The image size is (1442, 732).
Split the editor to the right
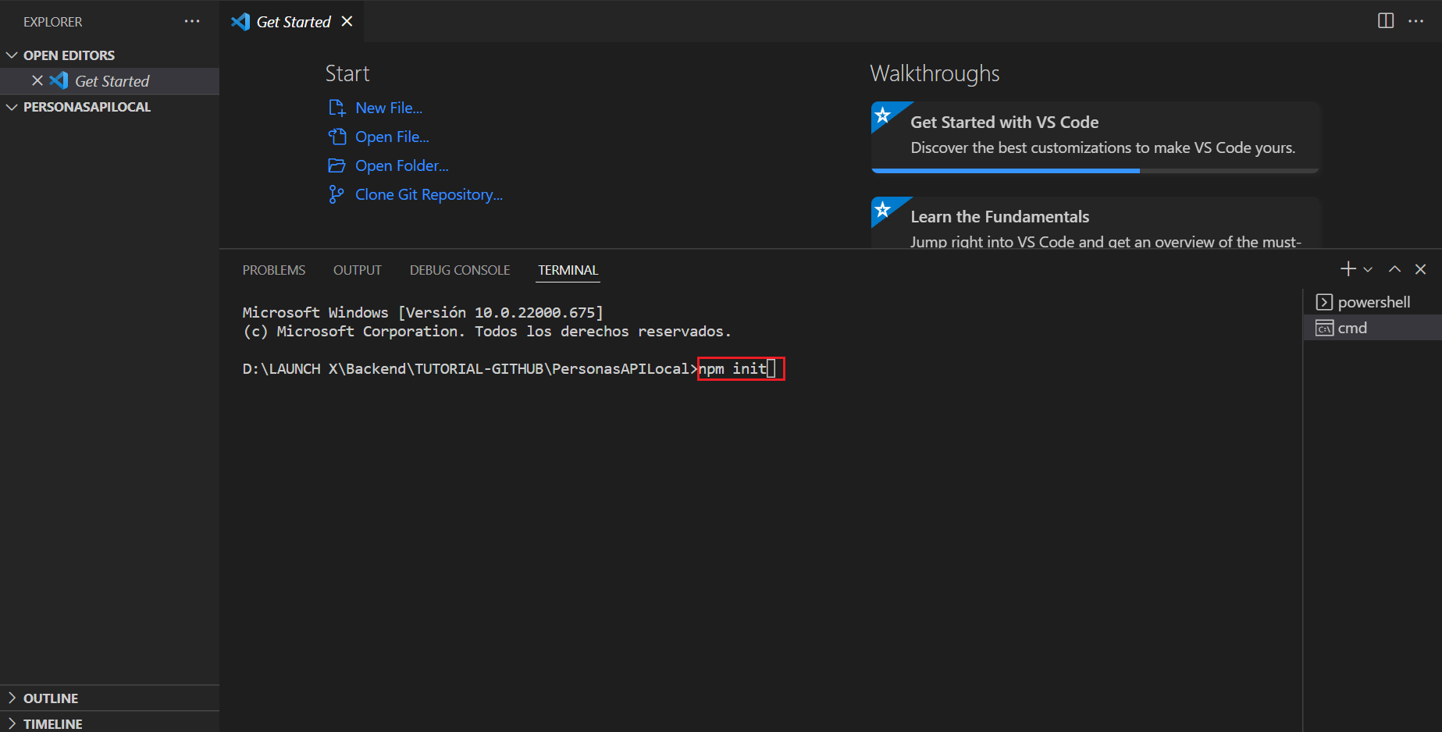coord(1386,21)
